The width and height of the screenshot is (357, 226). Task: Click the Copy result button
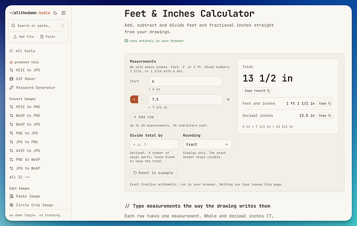[257, 91]
